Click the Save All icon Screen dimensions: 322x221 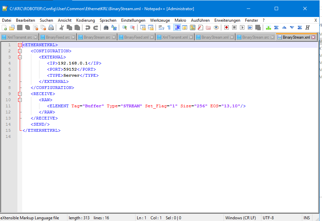pos(28,27)
